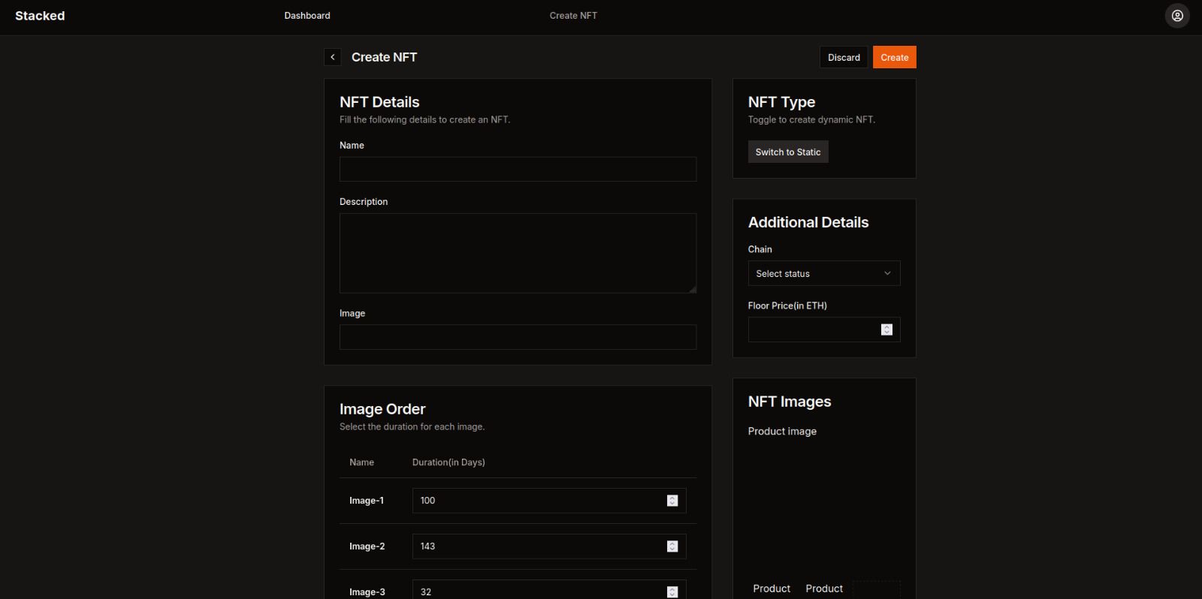Select the second Product thumbnail
Screen dimensions: 1202x599
click(x=824, y=589)
